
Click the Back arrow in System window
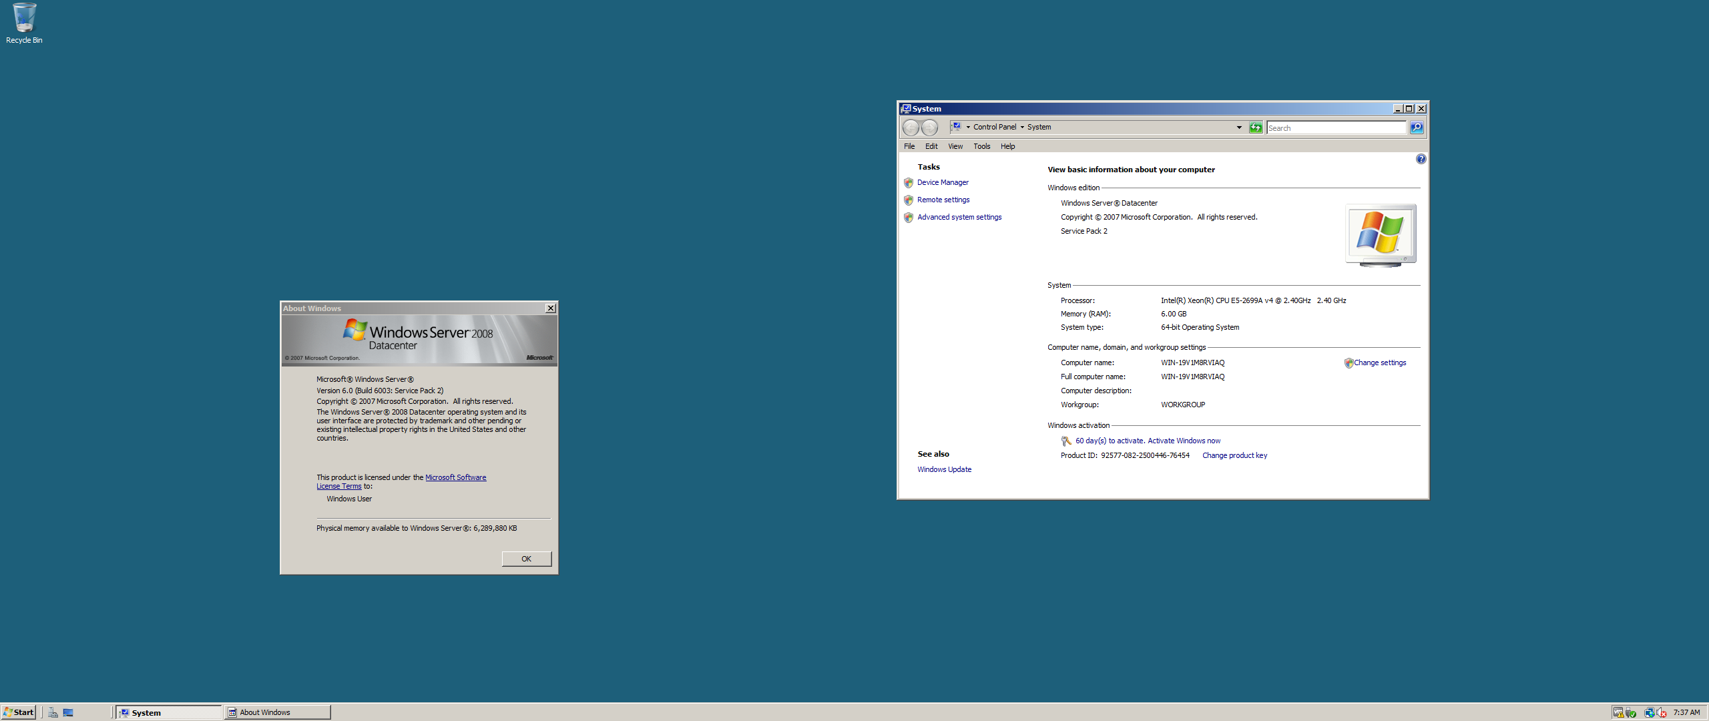(x=911, y=127)
